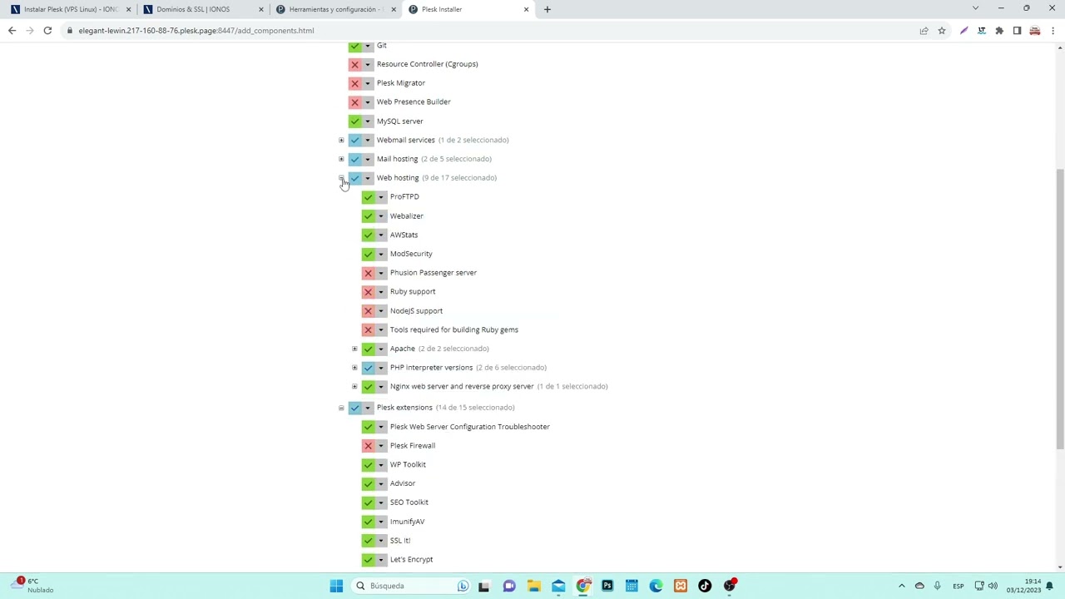Collapse the Plesk extensions group

point(341,408)
